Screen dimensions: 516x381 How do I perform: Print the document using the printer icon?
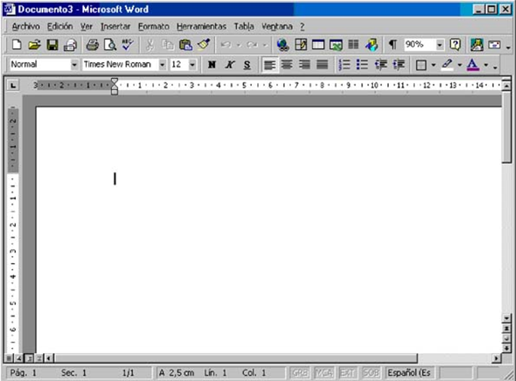click(x=92, y=45)
